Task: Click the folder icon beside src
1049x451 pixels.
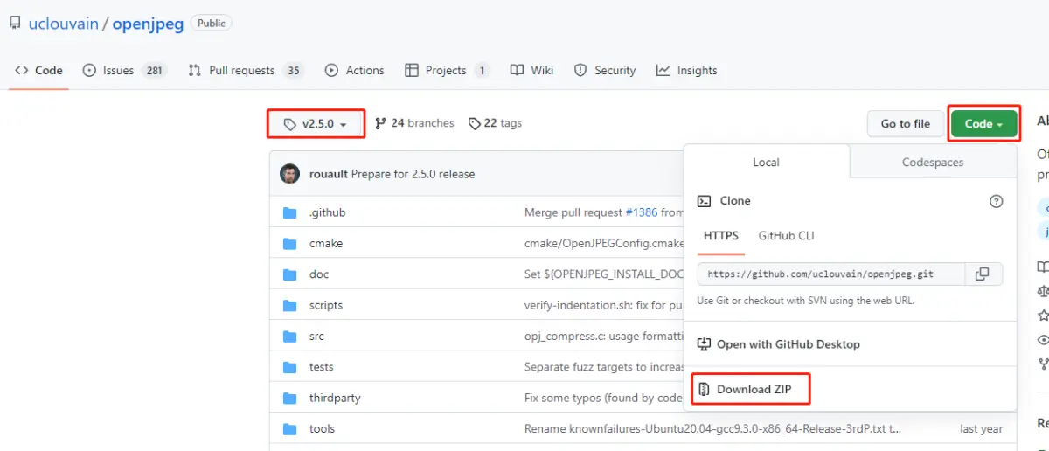Action: [x=290, y=337]
